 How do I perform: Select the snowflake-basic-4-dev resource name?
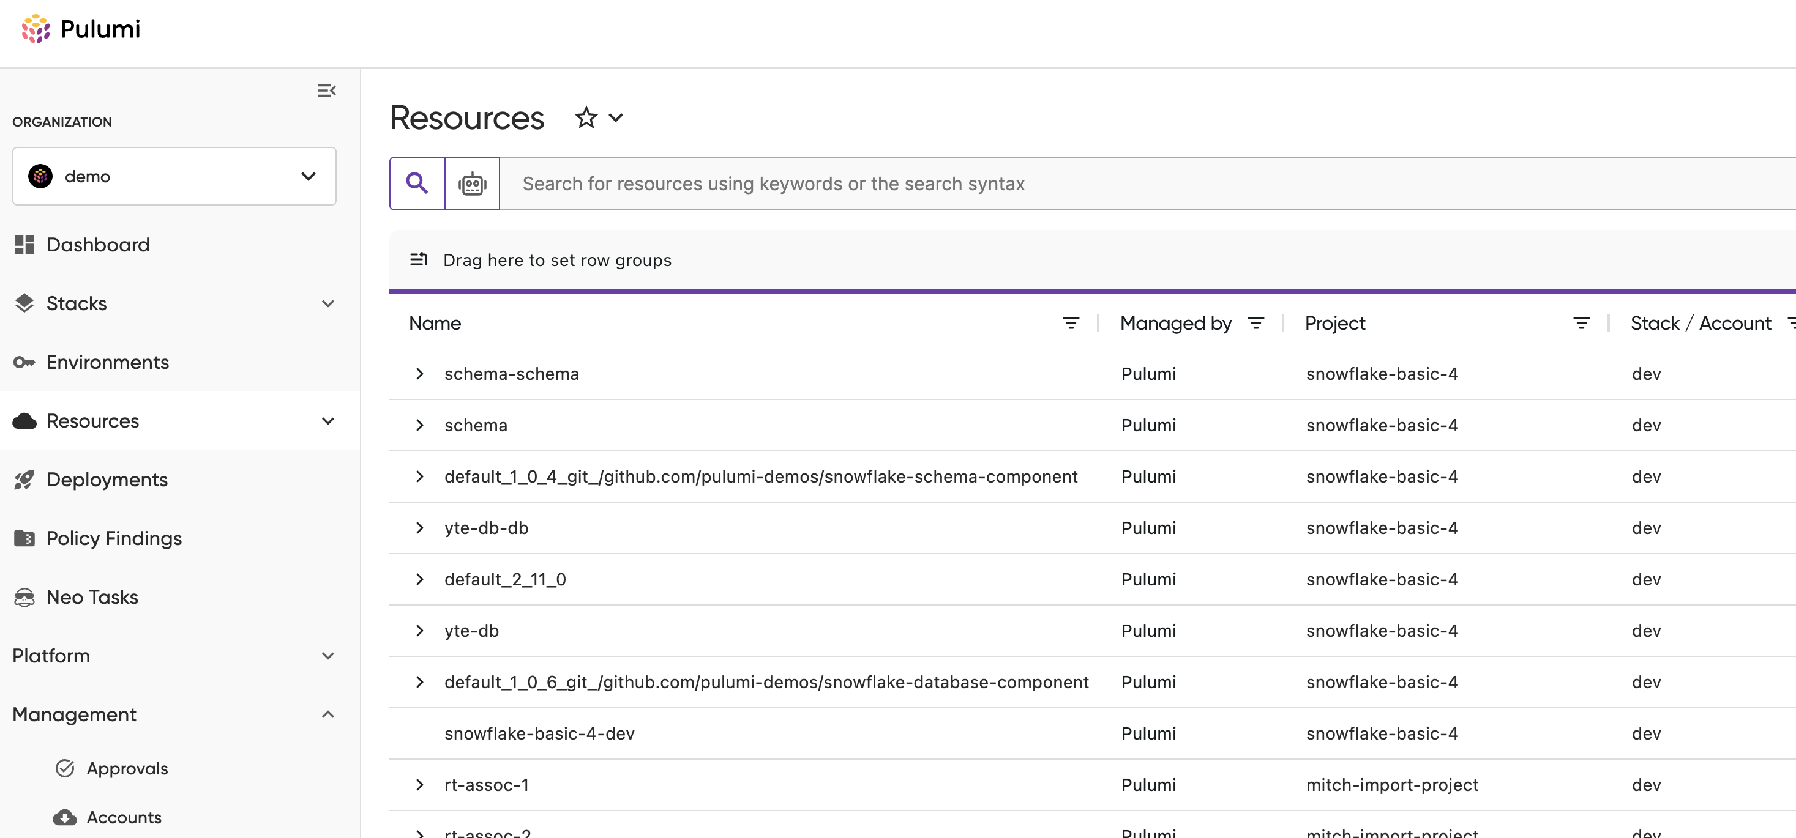(x=540, y=733)
